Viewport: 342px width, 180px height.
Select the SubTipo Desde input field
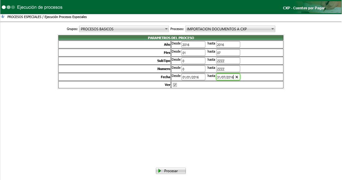(193, 61)
